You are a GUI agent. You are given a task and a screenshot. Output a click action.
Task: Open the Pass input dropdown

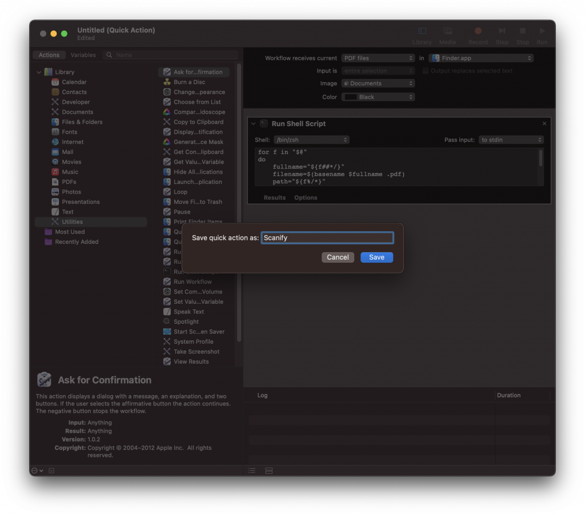point(511,140)
